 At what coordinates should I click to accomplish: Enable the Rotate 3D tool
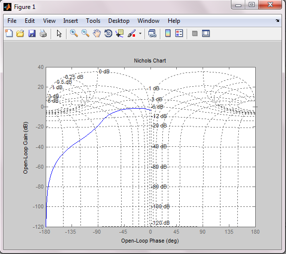(108, 33)
